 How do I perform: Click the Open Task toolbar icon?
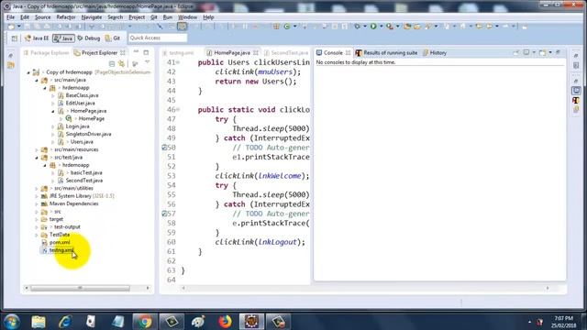point(417,27)
